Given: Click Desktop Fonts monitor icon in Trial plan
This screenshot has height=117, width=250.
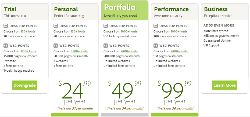Looking at the screenshot, I should (x=6, y=26).
